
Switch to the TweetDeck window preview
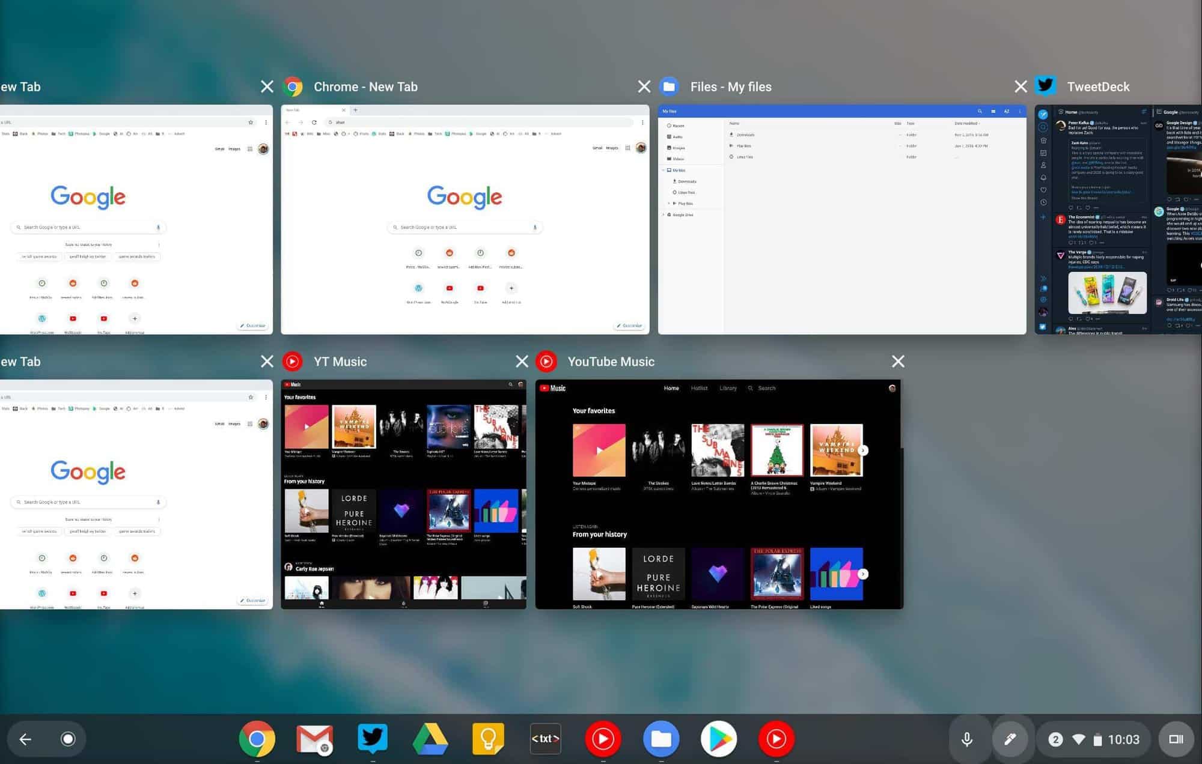click(x=1118, y=219)
